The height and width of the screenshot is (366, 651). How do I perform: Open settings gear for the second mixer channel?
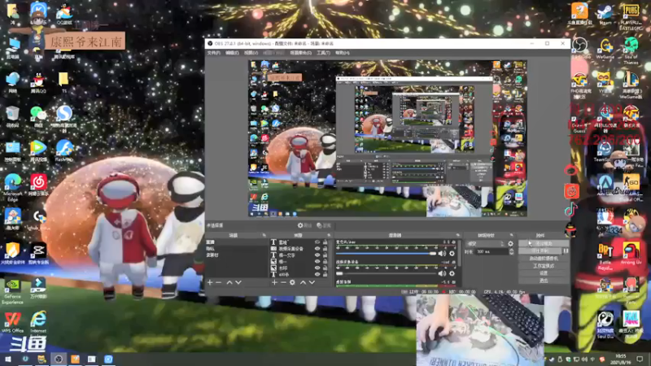[x=452, y=273]
